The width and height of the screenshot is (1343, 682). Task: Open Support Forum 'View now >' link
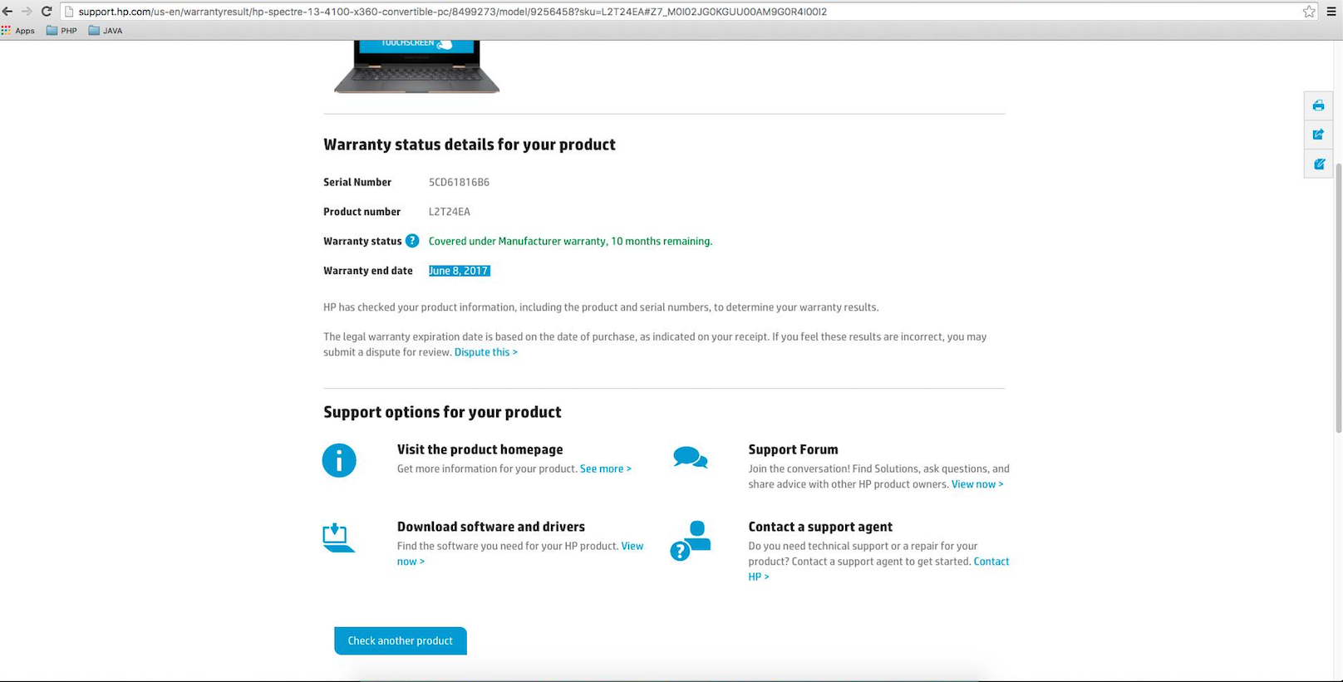[977, 484]
